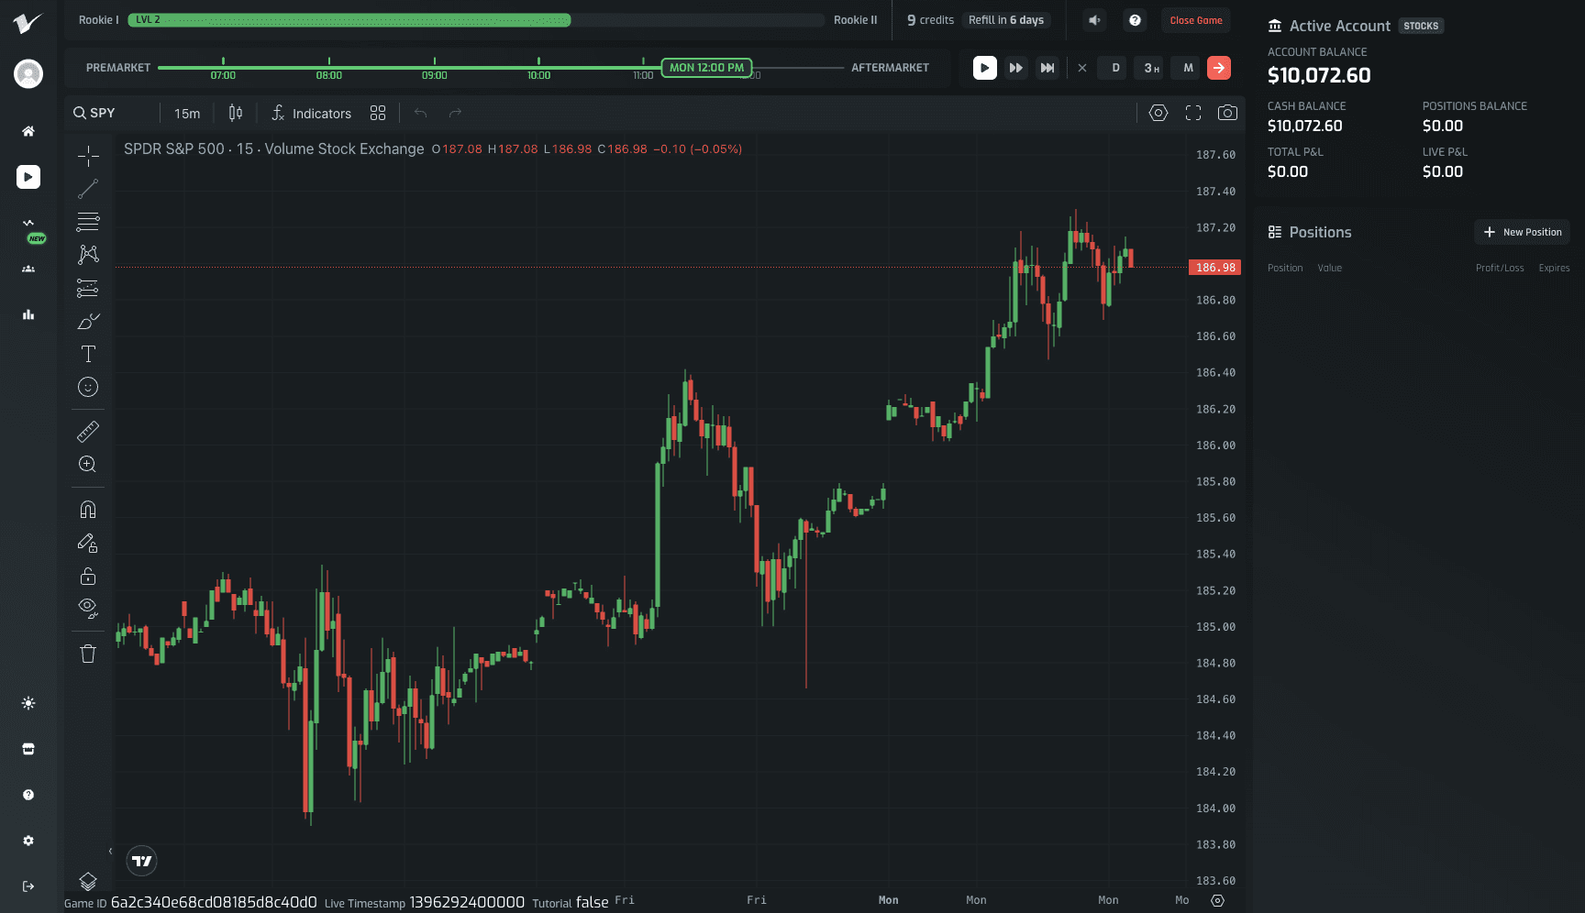Open the indicator templates grid

click(378, 113)
